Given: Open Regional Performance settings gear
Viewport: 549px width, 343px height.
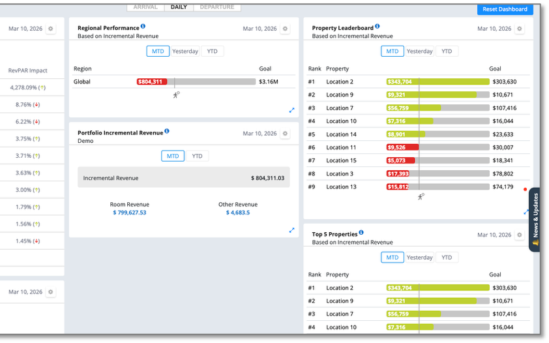Looking at the screenshot, I should tap(285, 29).
